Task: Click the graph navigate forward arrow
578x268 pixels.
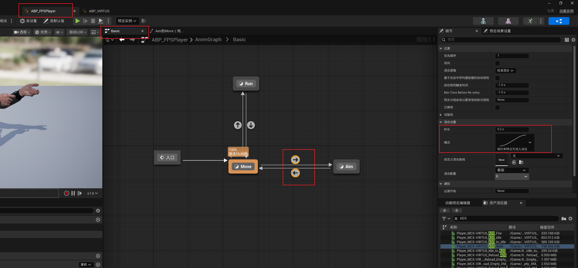Action: [x=132, y=40]
